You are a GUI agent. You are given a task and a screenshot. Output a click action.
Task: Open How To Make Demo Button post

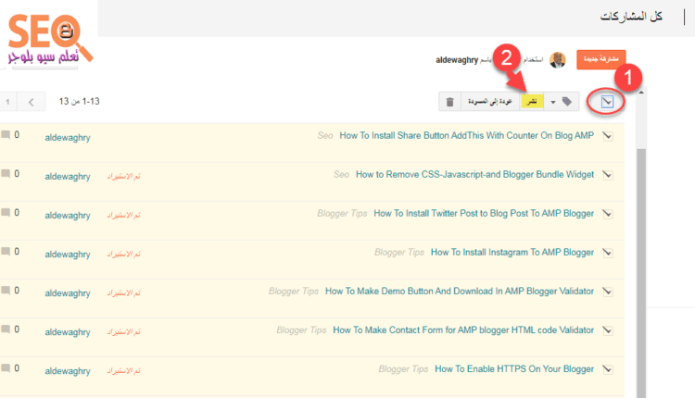click(x=460, y=292)
